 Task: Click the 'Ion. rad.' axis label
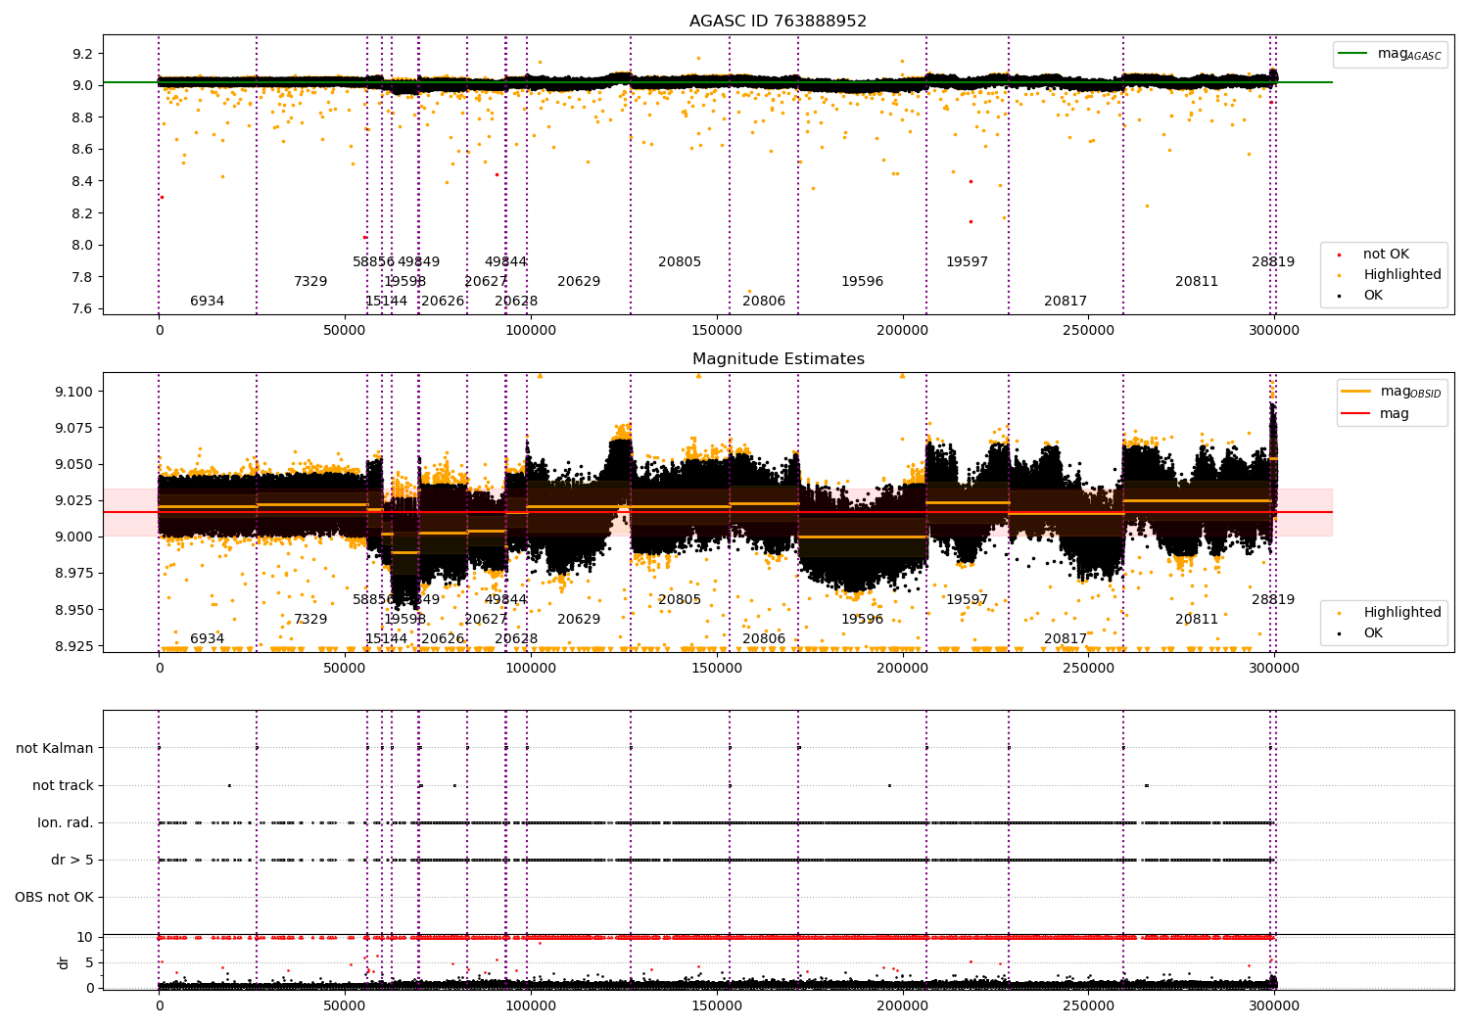[x=66, y=823]
